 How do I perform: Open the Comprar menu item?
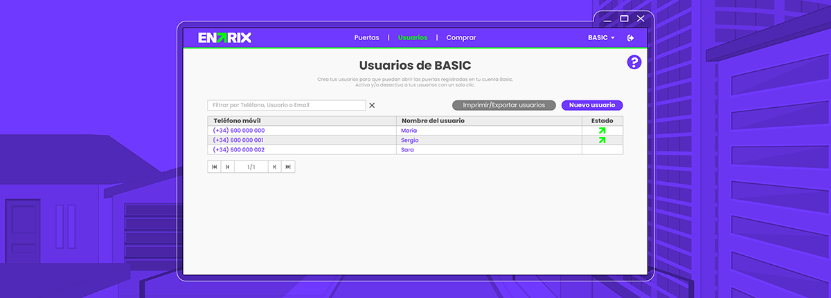coord(461,38)
